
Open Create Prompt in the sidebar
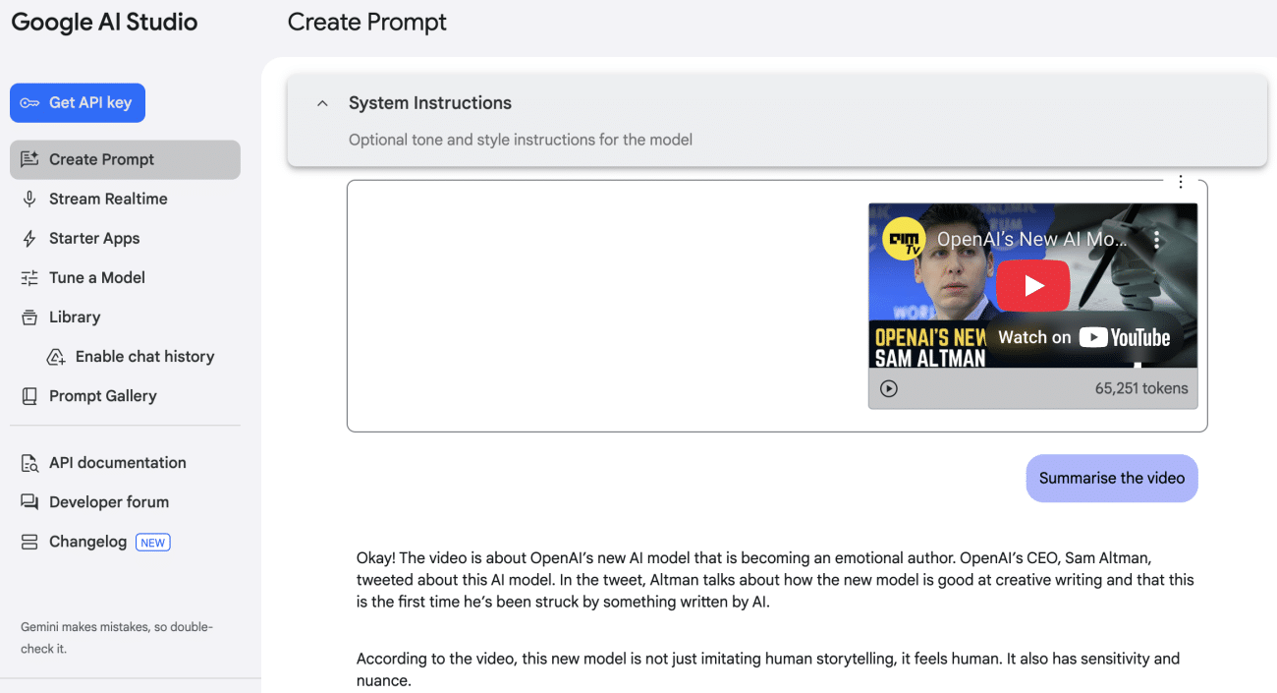coord(125,159)
